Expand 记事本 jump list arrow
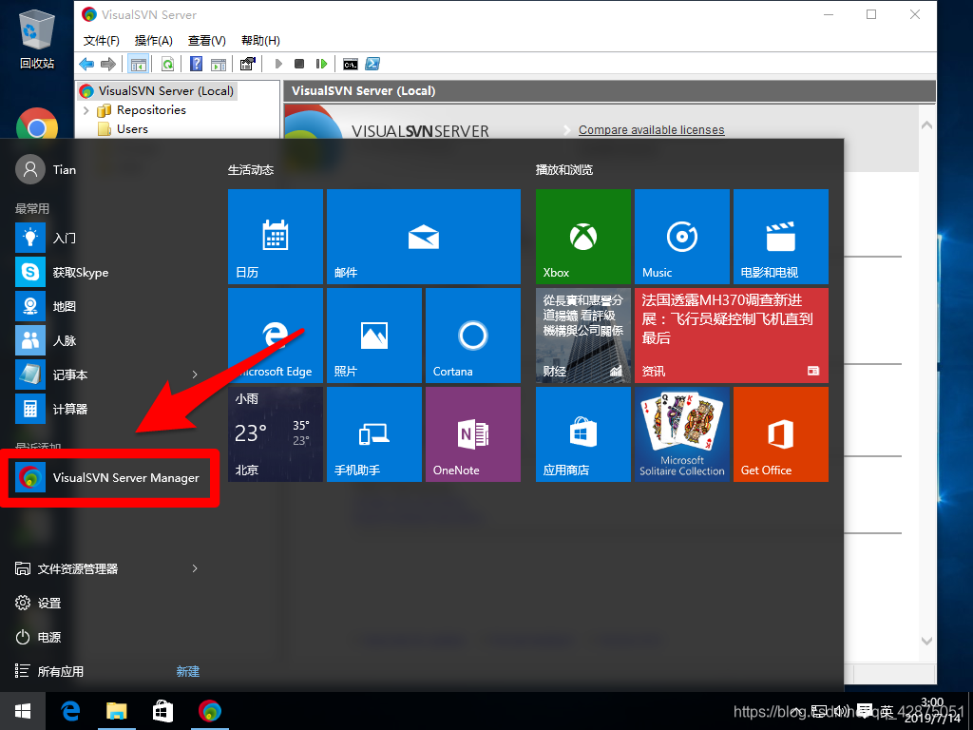This screenshot has height=730, width=973. (195, 375)
